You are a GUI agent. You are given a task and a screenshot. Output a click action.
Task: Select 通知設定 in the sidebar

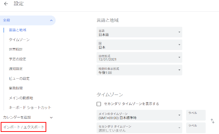click(x=16, y=69)
